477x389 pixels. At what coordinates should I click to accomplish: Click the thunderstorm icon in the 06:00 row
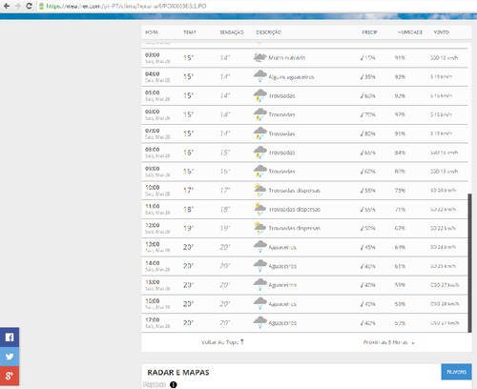[259, 114]
